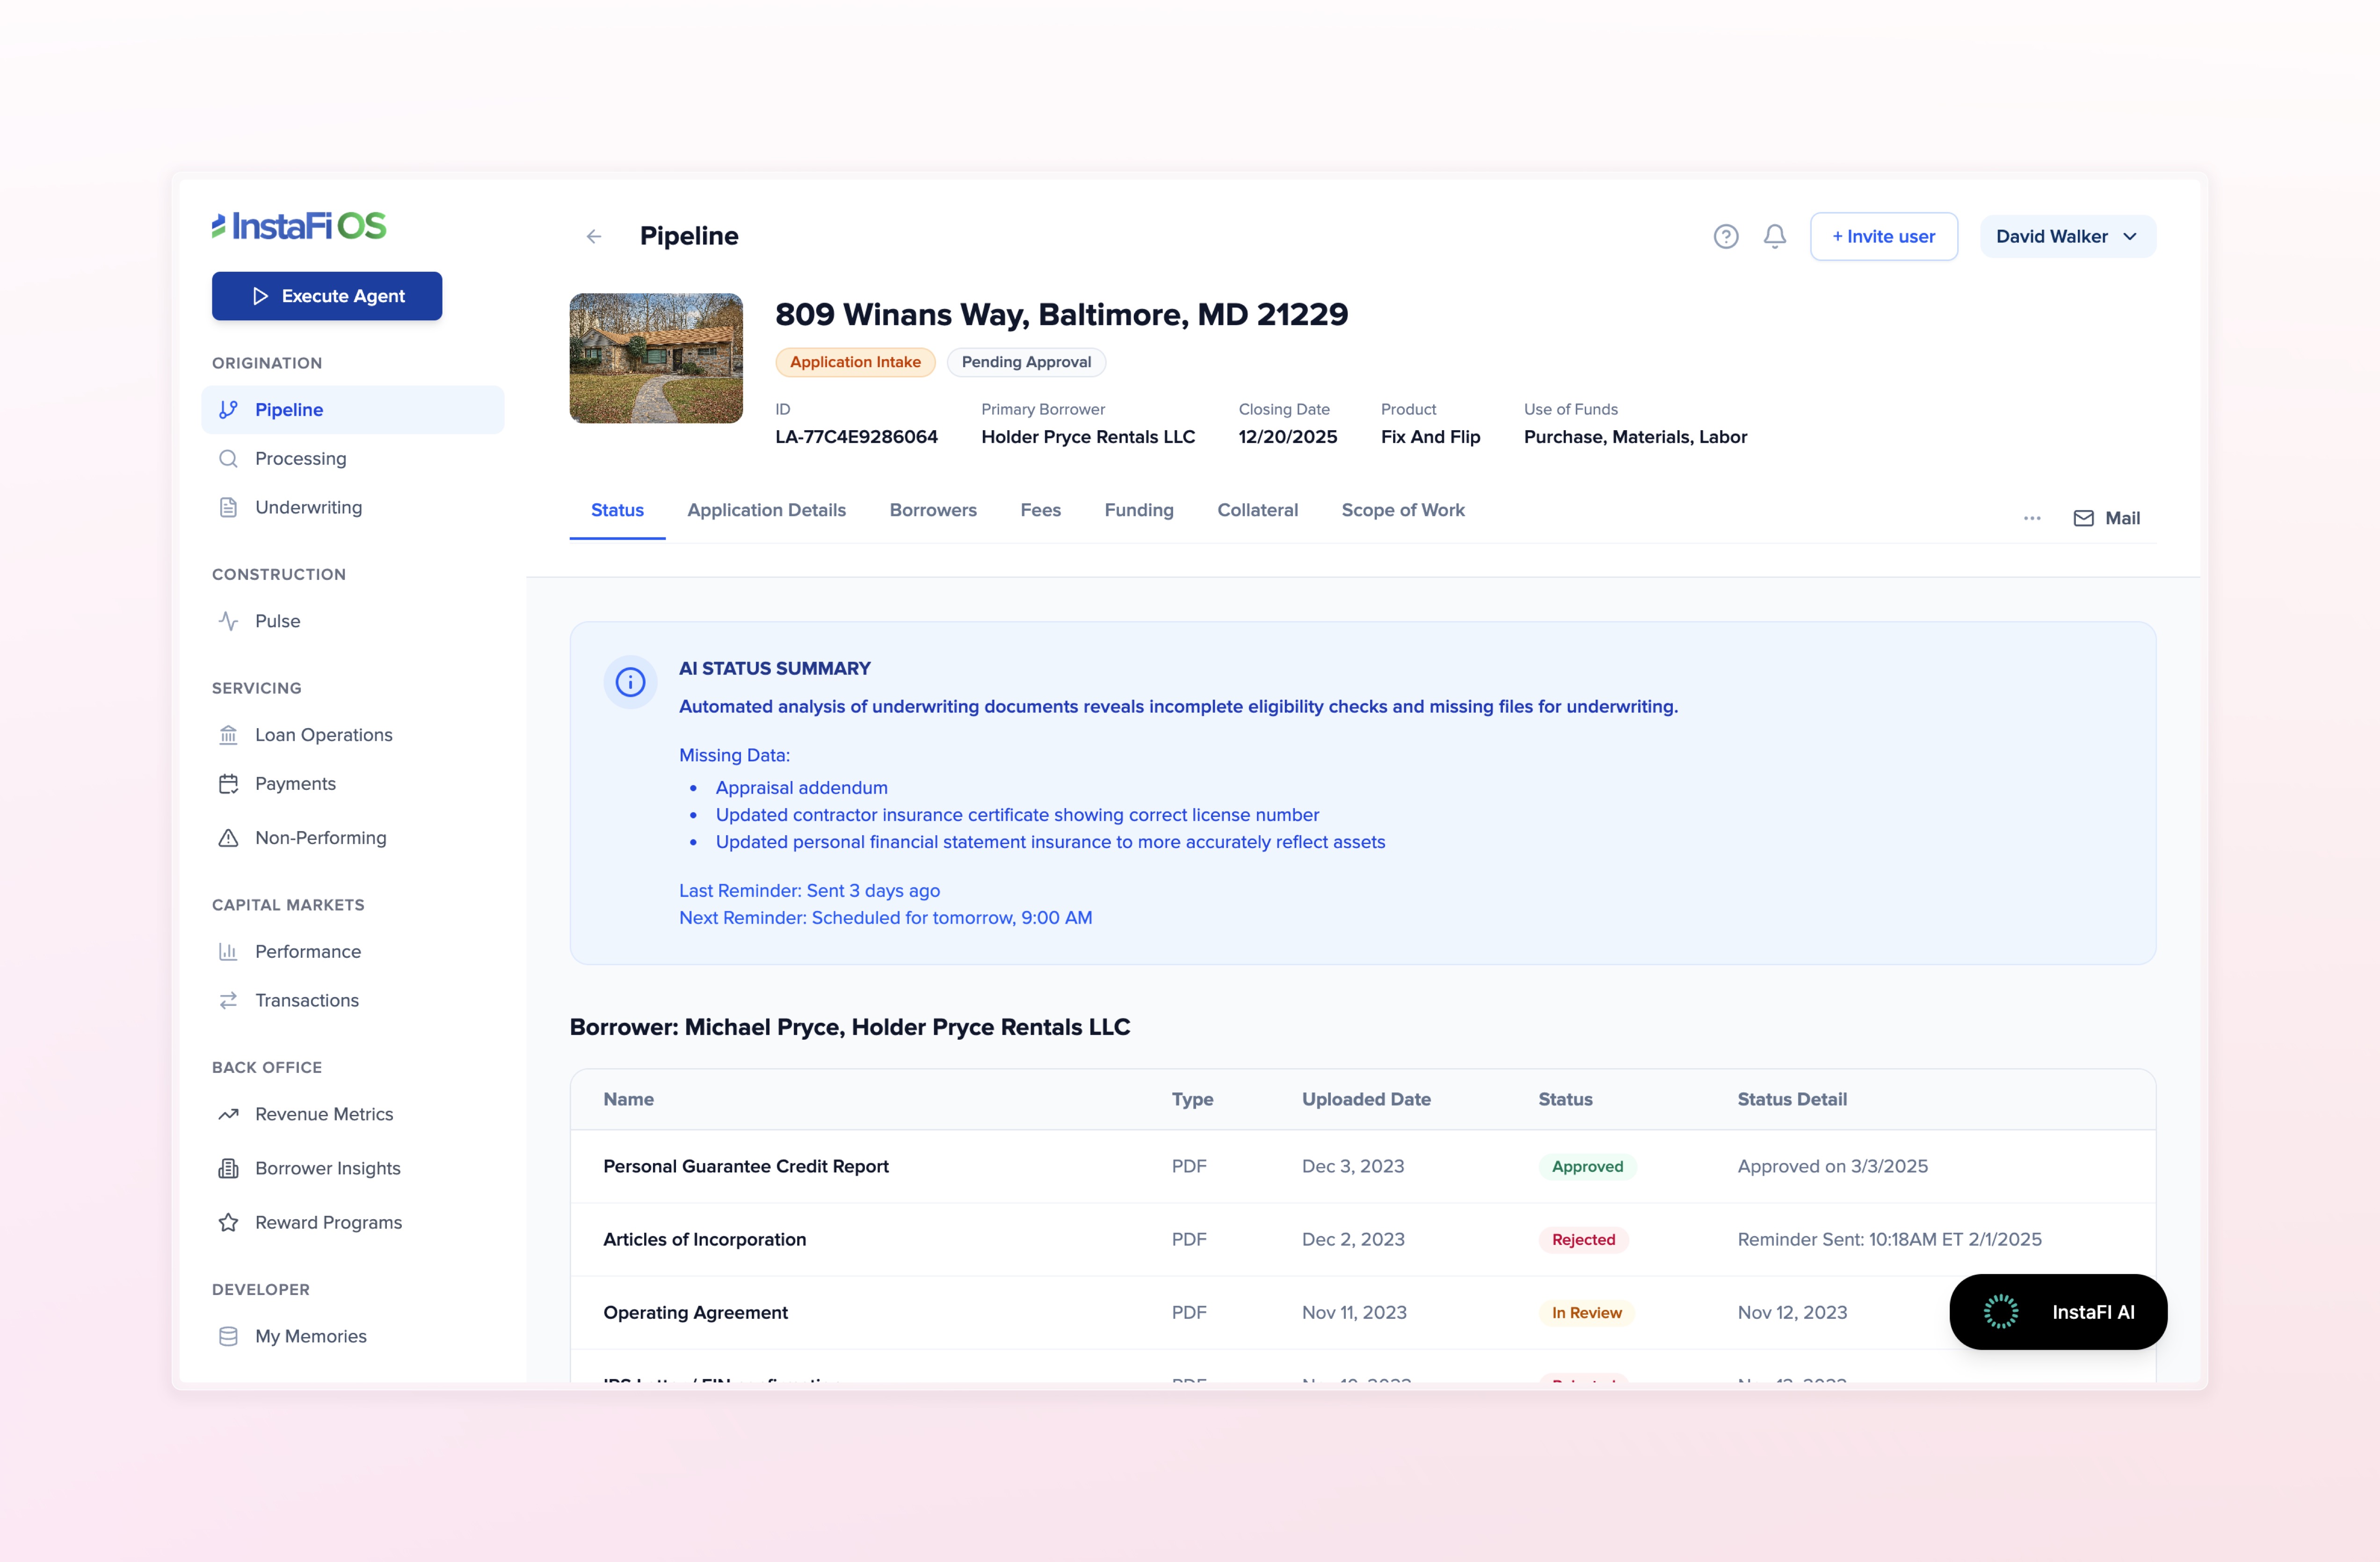Click the help question mark icon
Image resolution: width=2380 pixels, height=1562 pixels.
tap(1727, 236)
